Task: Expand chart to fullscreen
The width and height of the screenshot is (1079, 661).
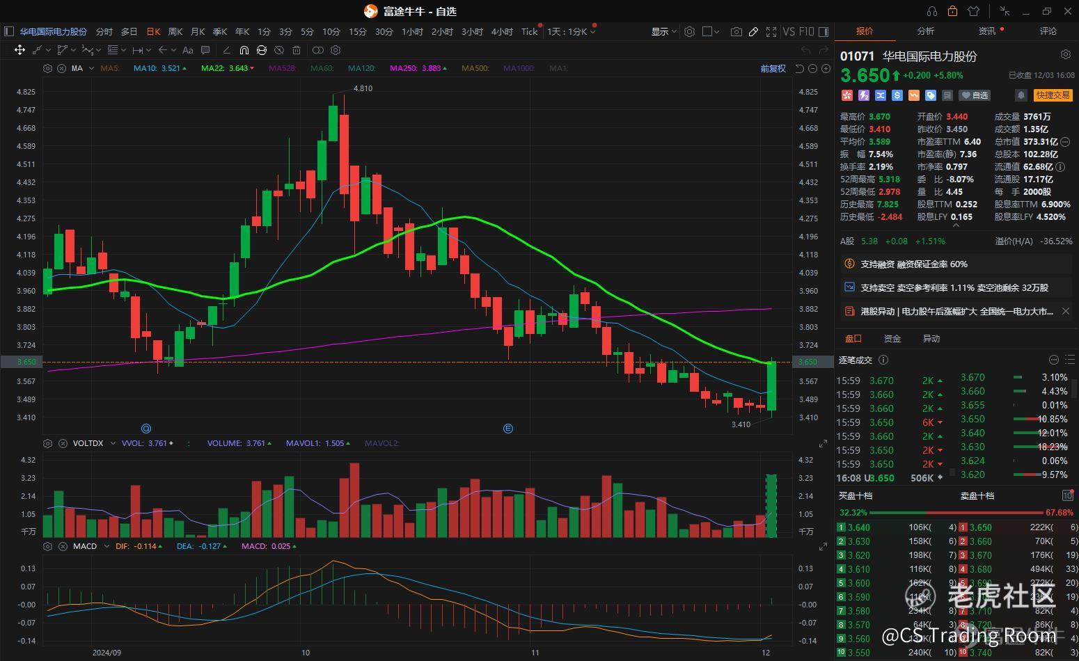Action: (x=771, y=31)
